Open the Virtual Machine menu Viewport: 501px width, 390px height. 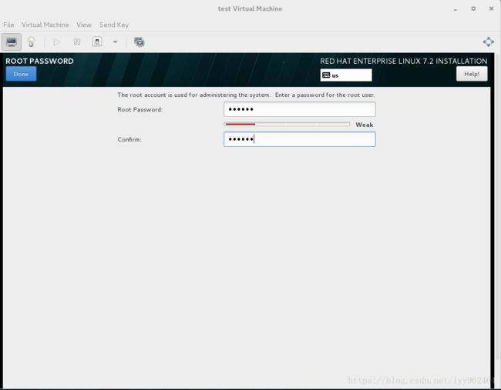pyautogui.click(x=45, y=25)
